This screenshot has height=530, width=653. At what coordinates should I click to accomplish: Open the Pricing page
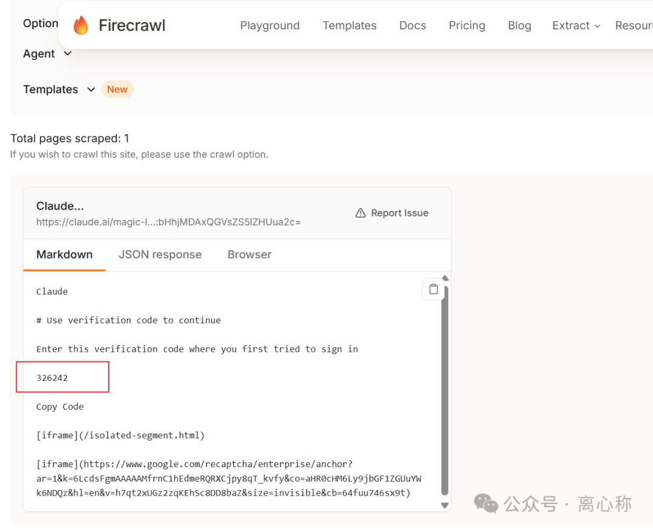[467, 25]
